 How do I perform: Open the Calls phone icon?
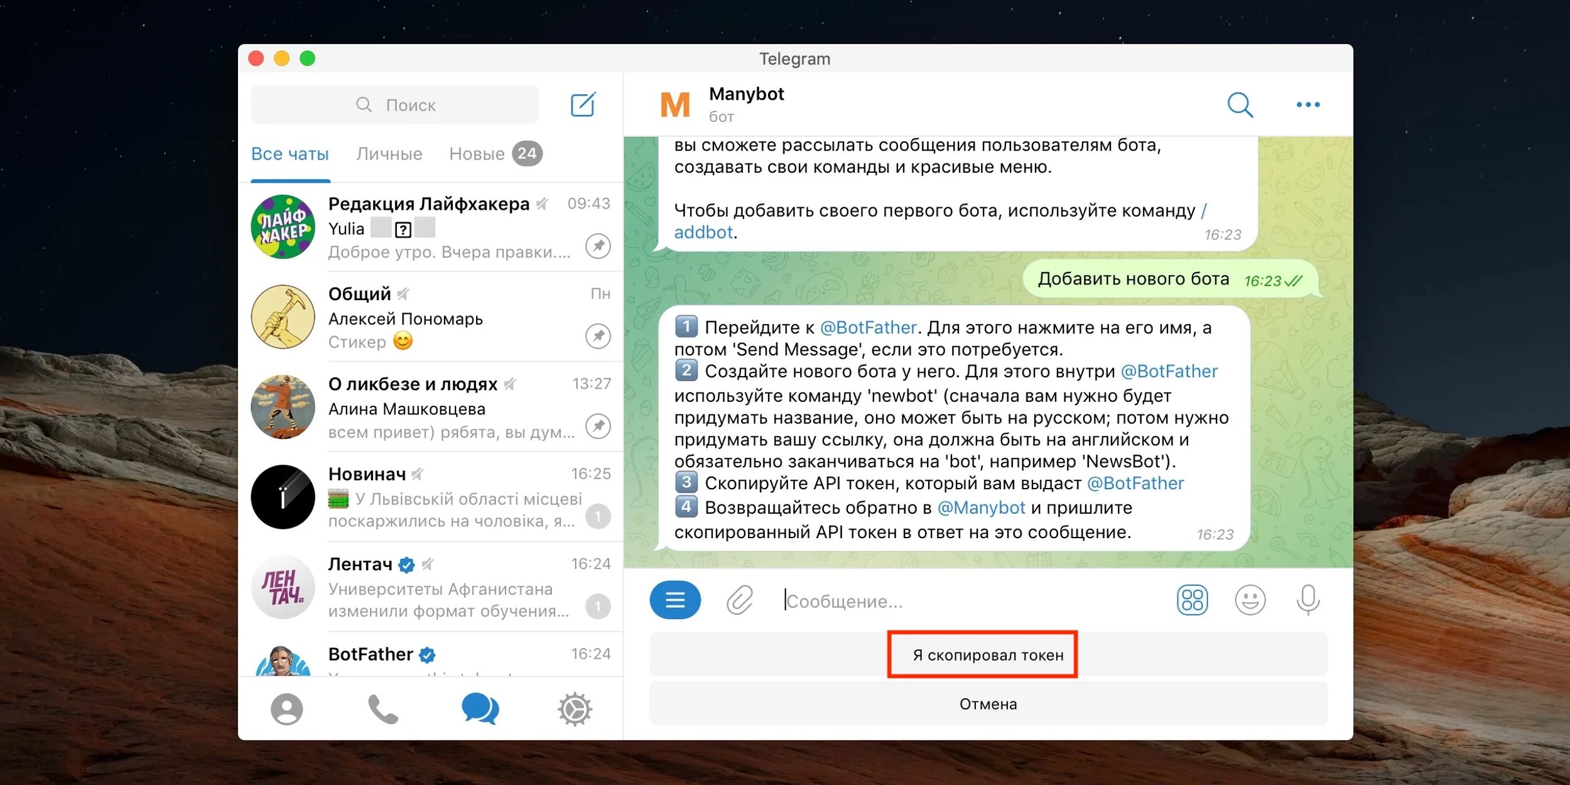(382, 709)
